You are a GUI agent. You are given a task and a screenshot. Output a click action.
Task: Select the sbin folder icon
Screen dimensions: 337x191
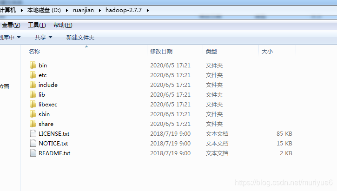pos(33,114)
